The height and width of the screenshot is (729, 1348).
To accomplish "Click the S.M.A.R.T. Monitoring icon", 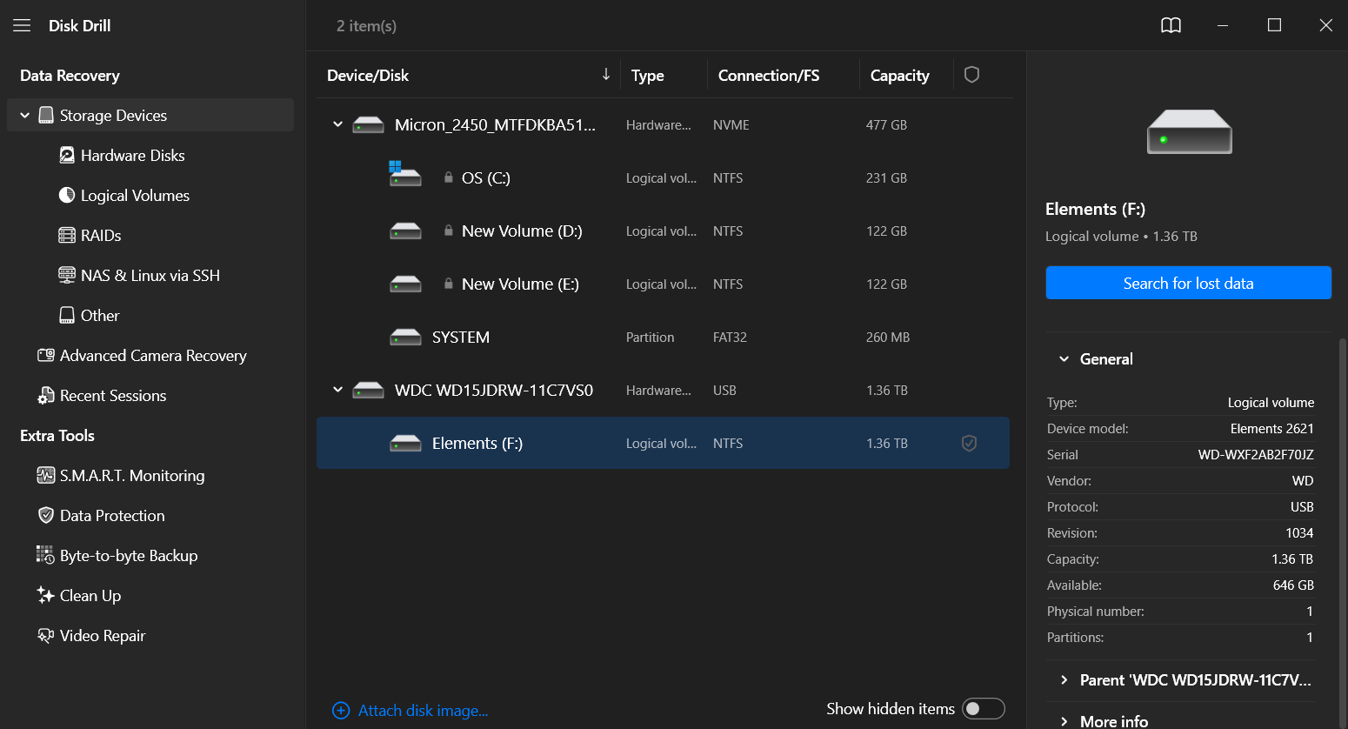I will tap(45, 475).
